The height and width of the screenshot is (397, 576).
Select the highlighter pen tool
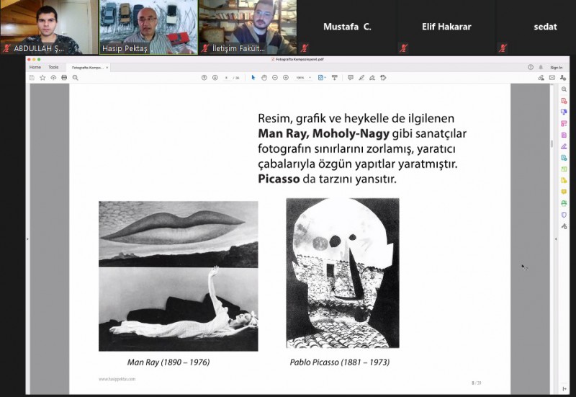361,77
